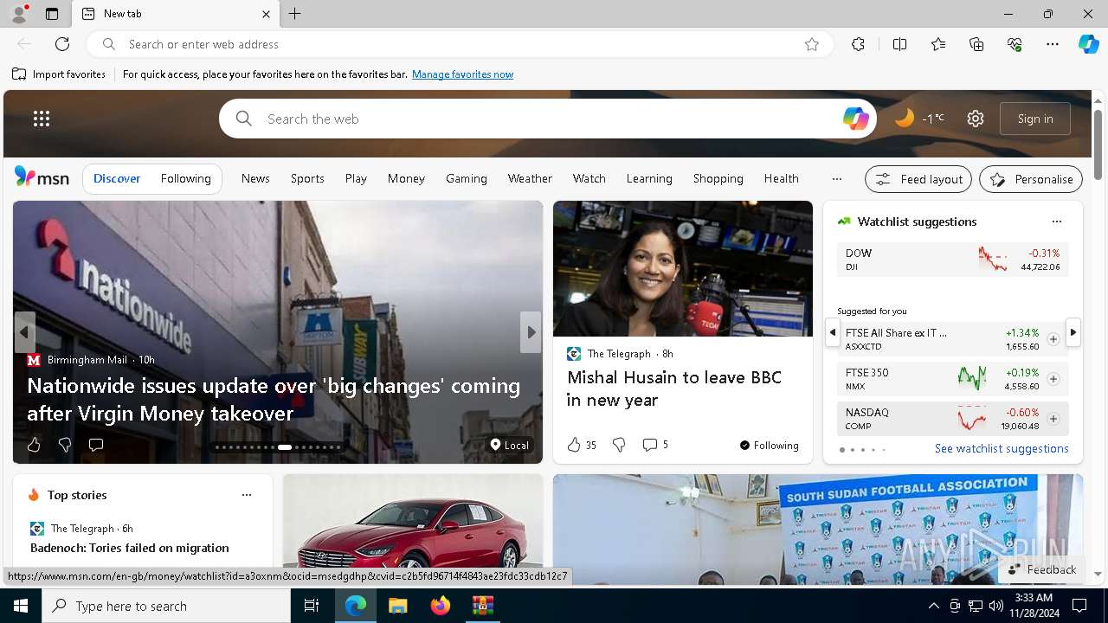Image resolution: width=1108 pixels, height=623 pixels.
Task: Open MSN page settings gear
Action: click(x=976, y=119)
